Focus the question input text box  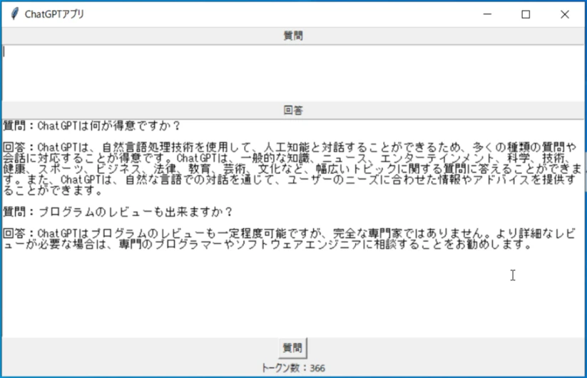(293, 73)
